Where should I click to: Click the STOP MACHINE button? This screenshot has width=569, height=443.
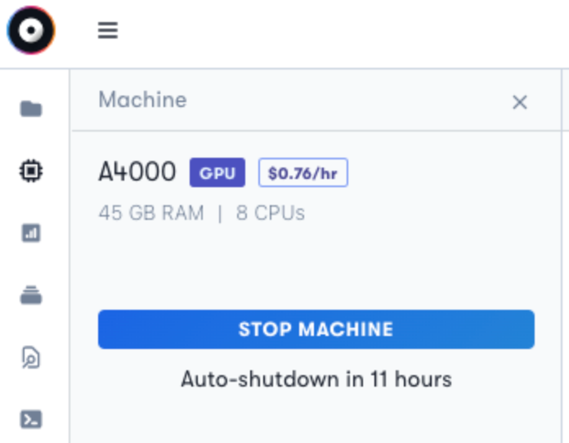[316, 329]
